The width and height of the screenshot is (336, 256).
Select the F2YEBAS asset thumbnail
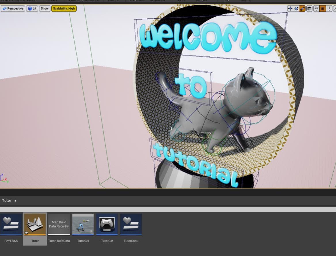11,224
